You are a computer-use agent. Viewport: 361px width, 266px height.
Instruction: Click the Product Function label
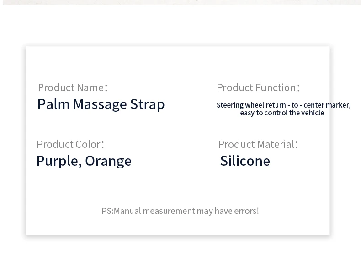pos(258,87)
